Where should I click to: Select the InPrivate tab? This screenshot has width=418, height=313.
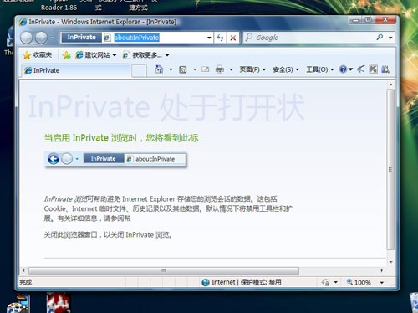[76, 70]
